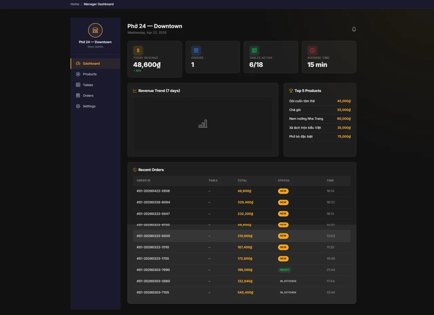
Task: Select Chả giò in Top 5 Products
Action: 320,110
